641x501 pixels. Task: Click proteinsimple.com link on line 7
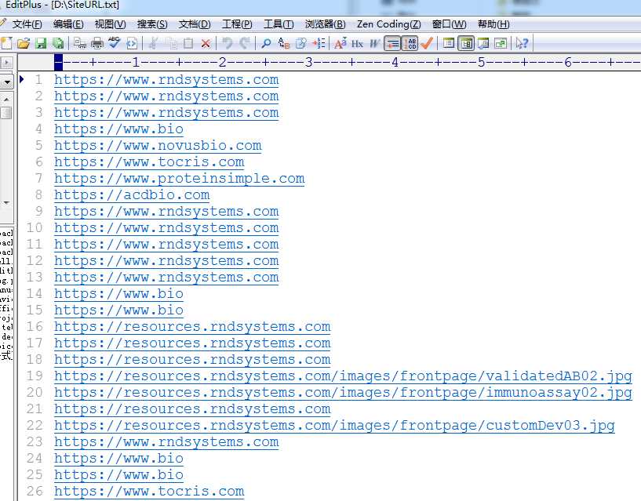(180, 179)
